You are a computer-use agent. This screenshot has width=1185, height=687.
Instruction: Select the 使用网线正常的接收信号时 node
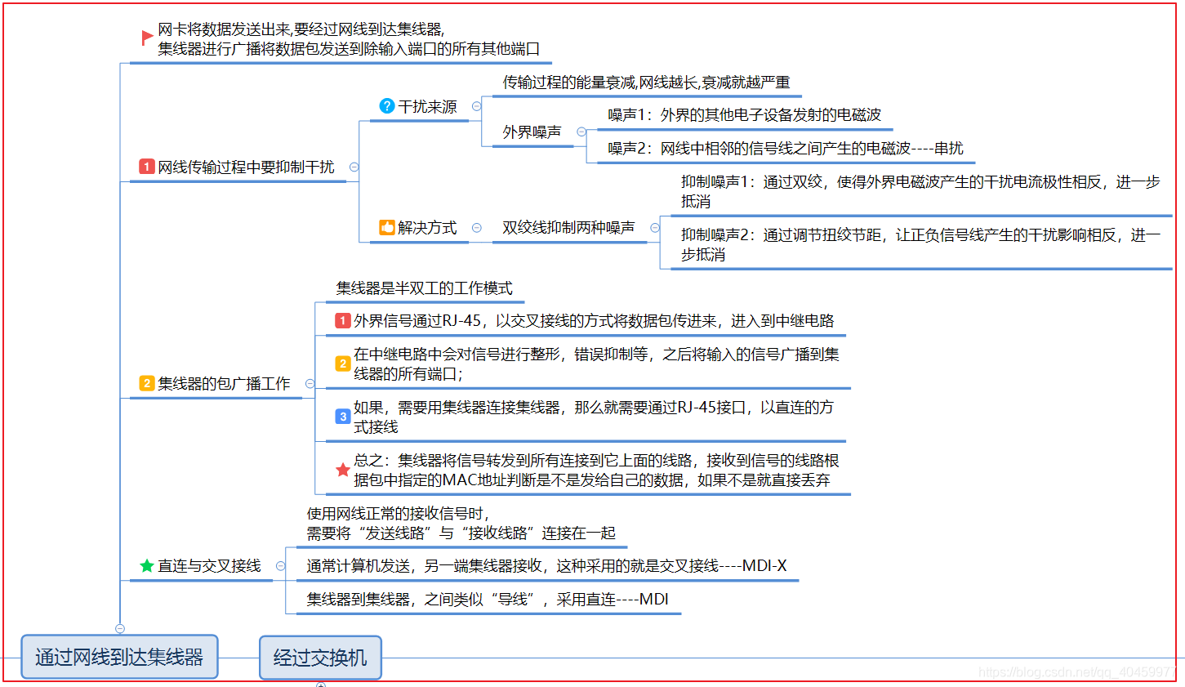pos(461,523)
